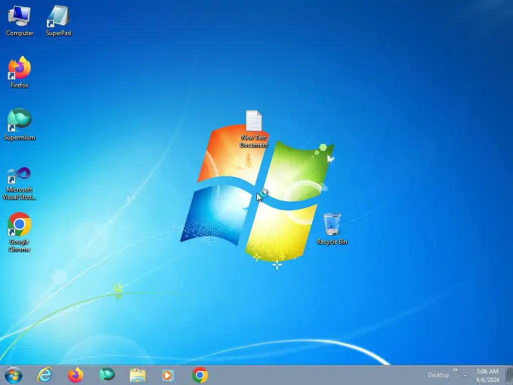Select the Recycle Bin icon
Screen dimensions: 513x385
pos(332,229)
